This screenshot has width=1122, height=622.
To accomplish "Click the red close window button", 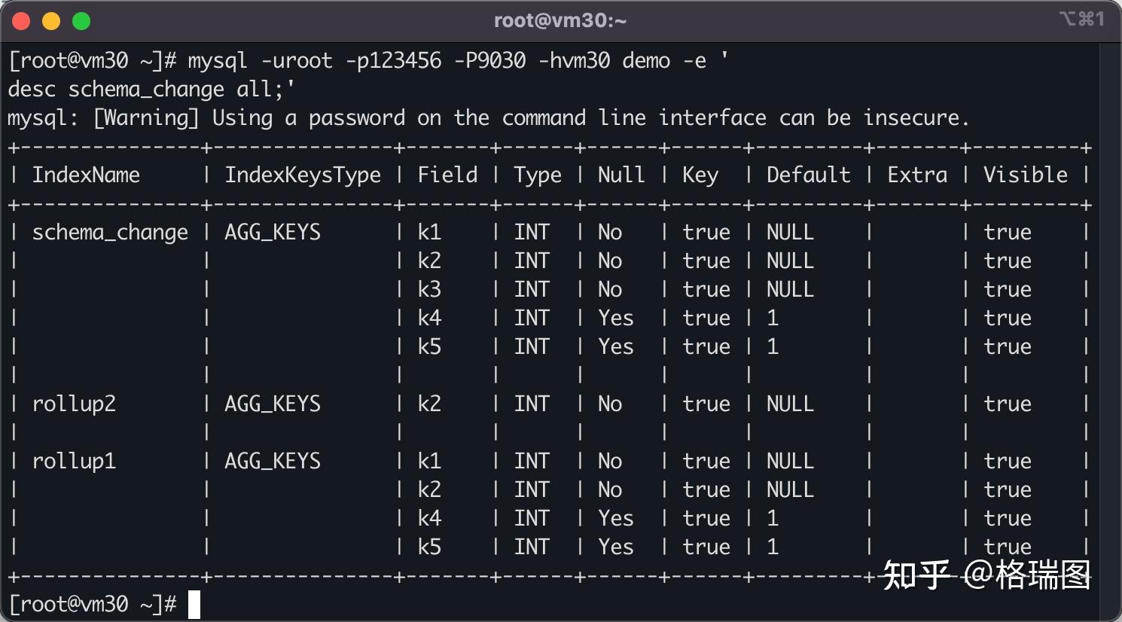I will (x=21, y=21).
